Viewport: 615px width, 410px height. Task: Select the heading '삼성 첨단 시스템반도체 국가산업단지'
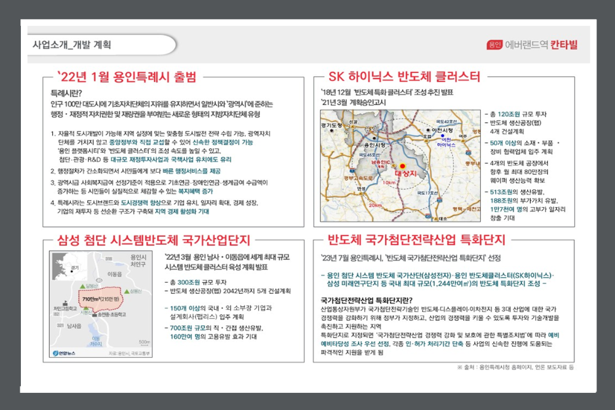coord(153,240)
